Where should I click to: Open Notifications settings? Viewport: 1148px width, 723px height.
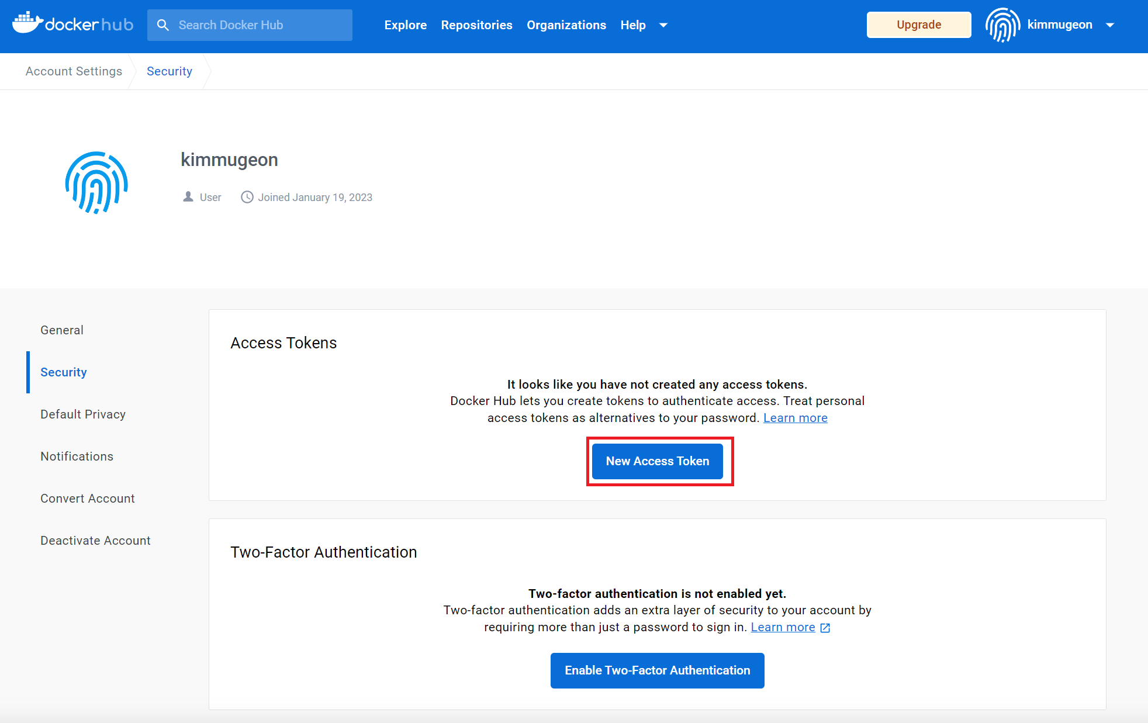77,456
